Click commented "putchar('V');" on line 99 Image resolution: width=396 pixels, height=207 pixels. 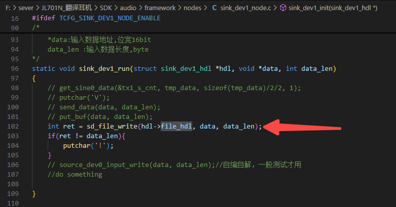(x=79, y=98)
